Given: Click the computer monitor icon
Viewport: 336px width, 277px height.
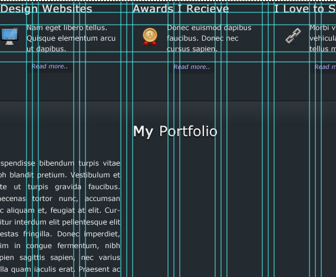Looking at the screenshot, I should click(x=9, y=36).
